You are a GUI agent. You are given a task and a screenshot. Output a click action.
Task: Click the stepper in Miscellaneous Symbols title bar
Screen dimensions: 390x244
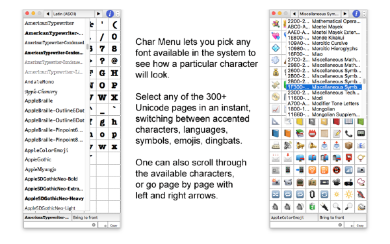point(364,14)
